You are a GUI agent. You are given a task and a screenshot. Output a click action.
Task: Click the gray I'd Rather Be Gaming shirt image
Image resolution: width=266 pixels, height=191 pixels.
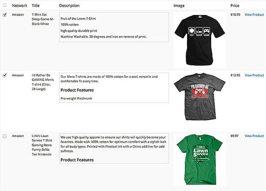[x=199, y=97]
